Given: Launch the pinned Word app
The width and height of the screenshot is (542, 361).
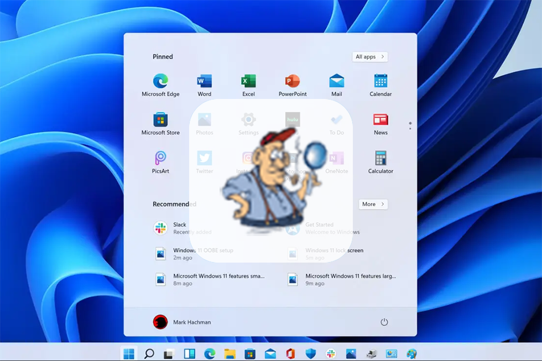Looking at the screenshot, I should 204,85.
